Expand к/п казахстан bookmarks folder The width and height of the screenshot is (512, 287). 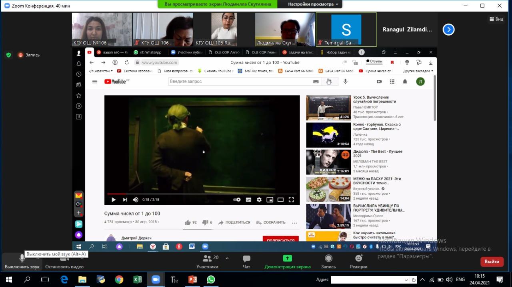(100, 71)
